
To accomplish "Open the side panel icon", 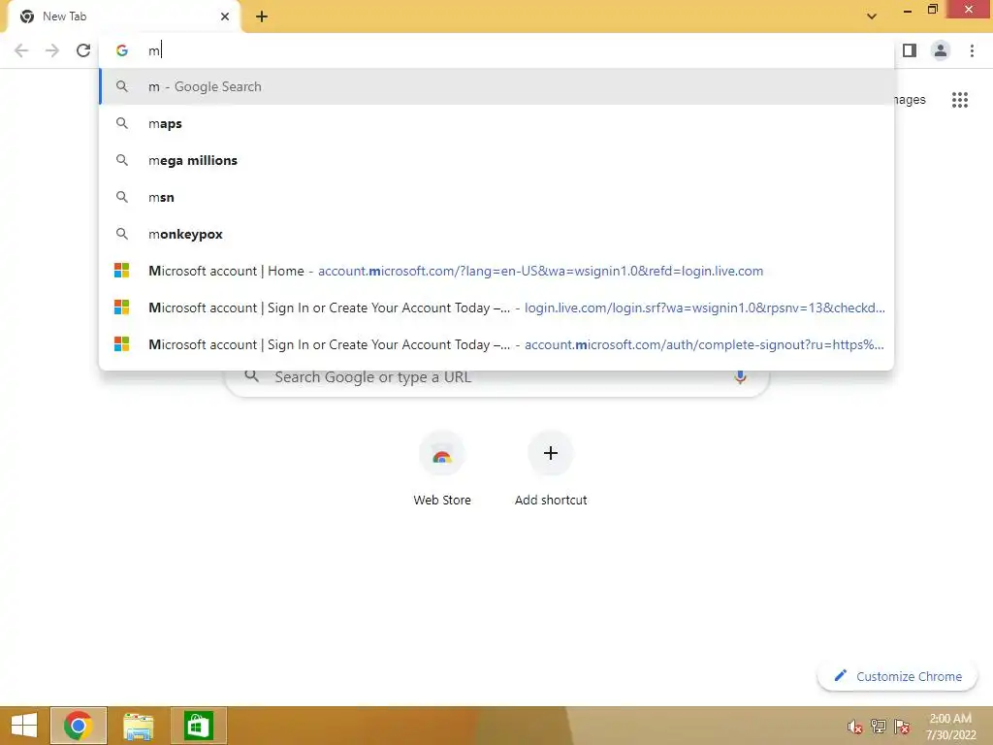I will click(910, 50).
